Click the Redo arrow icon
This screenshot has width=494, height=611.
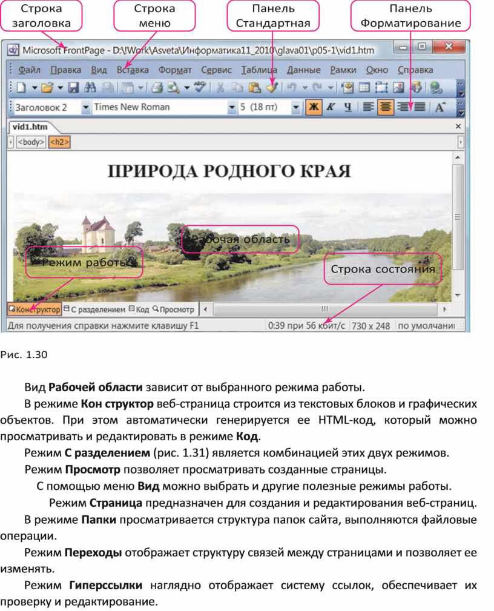(317, 88)
